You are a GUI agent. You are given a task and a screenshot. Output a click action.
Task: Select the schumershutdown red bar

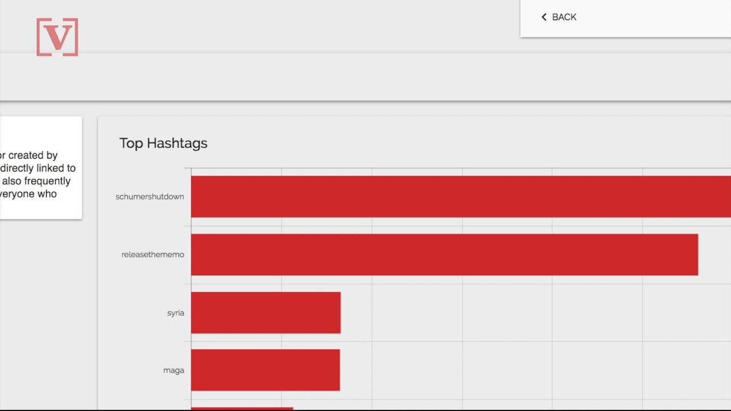tap(461, 196)
